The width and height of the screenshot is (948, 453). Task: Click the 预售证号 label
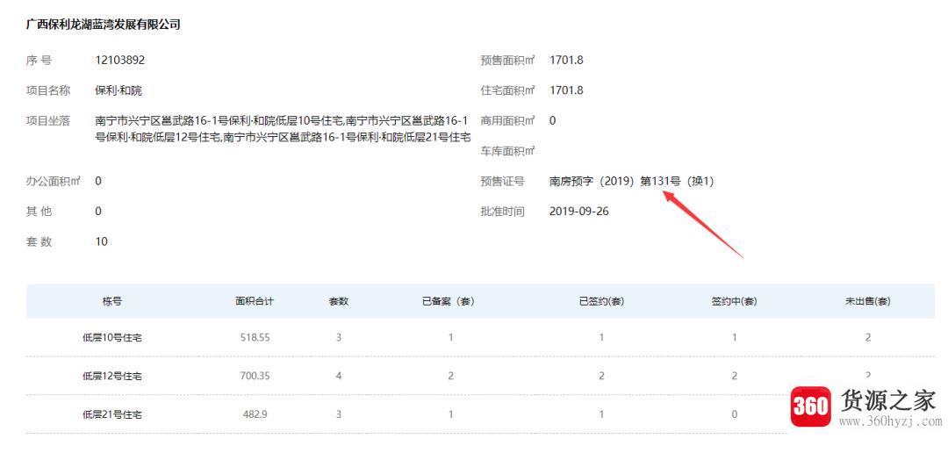tap(502, 181)
